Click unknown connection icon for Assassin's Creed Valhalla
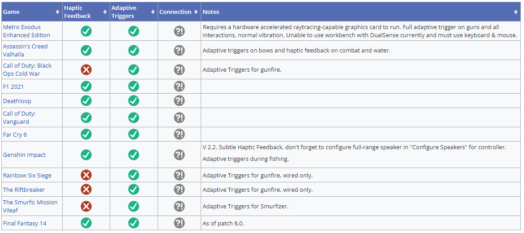 pos(179,50)
